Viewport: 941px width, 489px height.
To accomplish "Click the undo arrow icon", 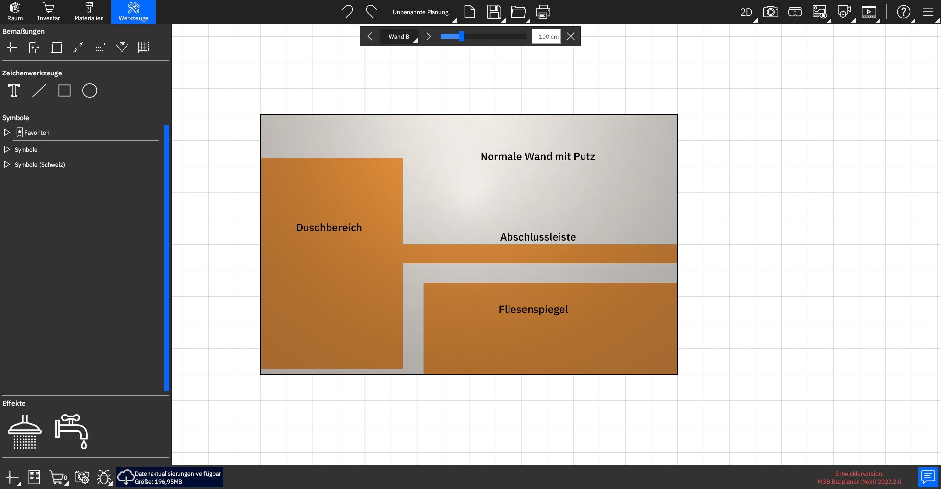I will click(x=347, y=11).
